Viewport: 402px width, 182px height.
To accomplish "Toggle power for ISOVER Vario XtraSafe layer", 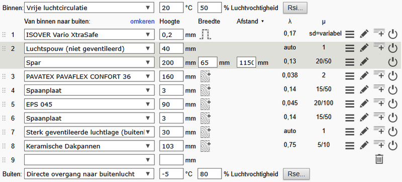I will [x=392, y=34].
